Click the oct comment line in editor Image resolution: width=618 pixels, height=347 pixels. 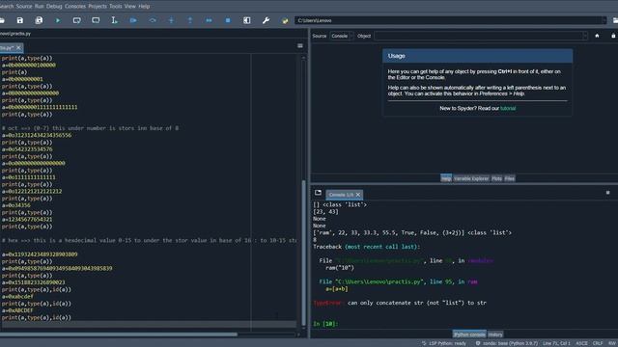[x=90, y=128]
